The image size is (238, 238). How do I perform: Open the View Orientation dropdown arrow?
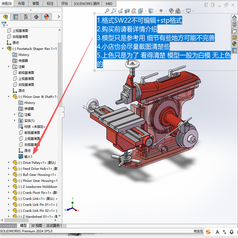pos(145,11)
